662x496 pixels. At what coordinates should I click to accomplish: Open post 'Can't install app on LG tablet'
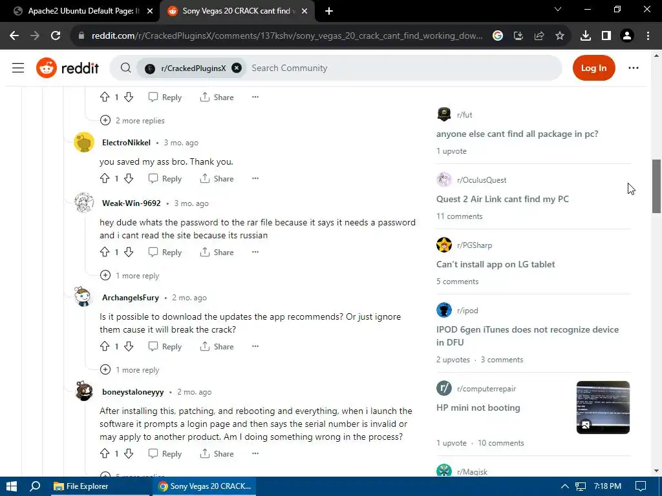[496, 264]
